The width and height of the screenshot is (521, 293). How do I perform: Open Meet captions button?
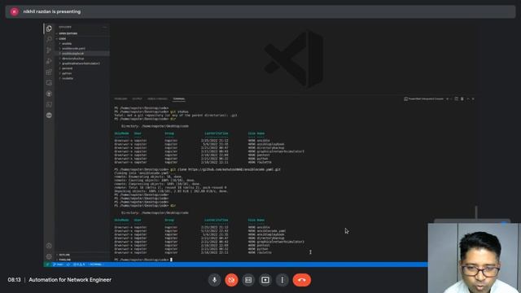click(248, 280)
